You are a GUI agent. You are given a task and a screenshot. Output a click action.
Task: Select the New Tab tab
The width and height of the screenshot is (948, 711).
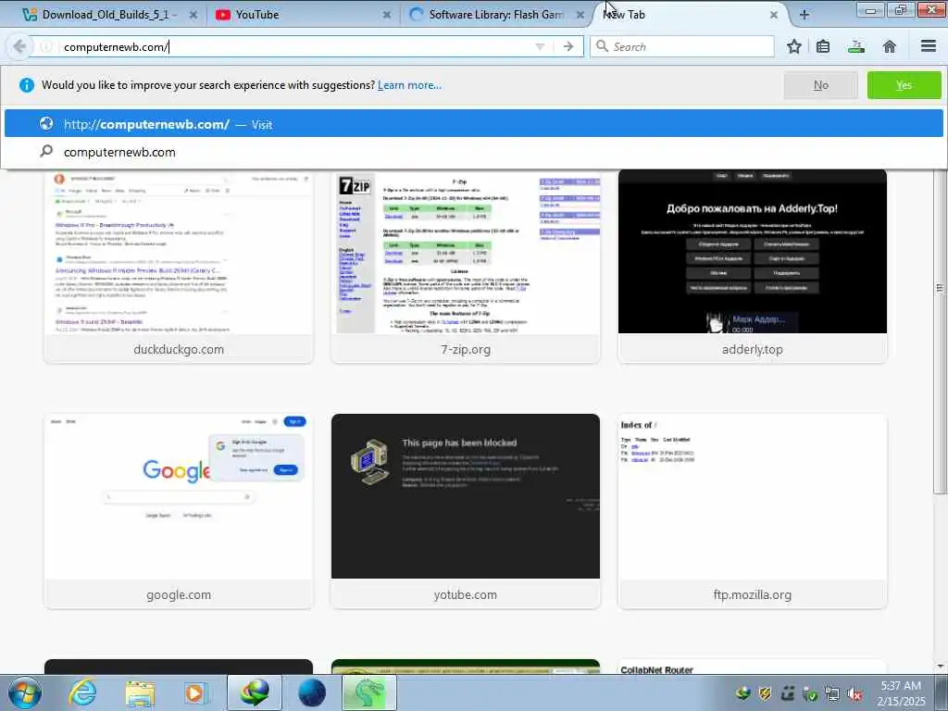689,15
